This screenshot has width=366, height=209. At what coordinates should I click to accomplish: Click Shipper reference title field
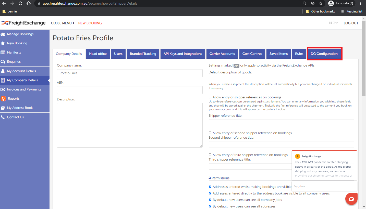click(x=282, y=122)
